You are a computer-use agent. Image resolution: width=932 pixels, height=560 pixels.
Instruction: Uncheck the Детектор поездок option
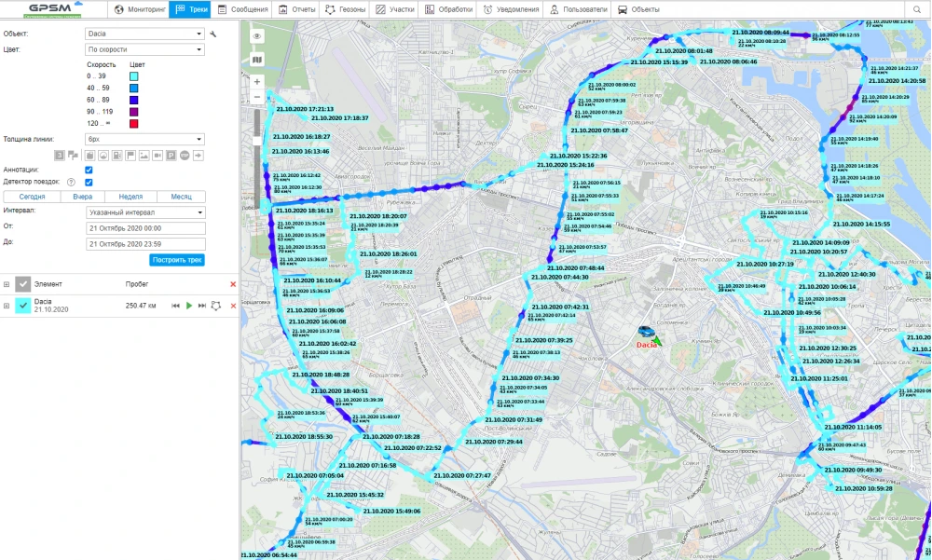(x=89, y=183)
